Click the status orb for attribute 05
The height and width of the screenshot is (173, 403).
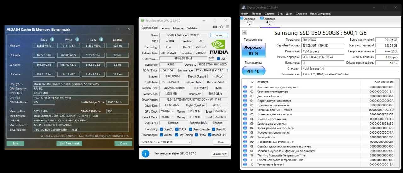coord(245,105)
